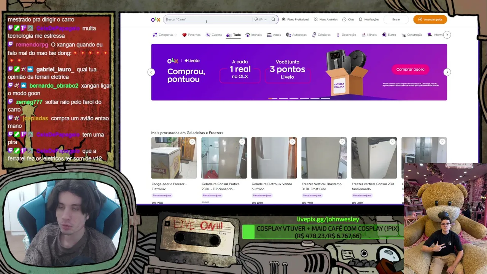The width and height of the screenshot is (487, 274).
Task: Click the "livepix.gg/johnwesley" text
Action: pyautogui.click(x=328, y=219)
